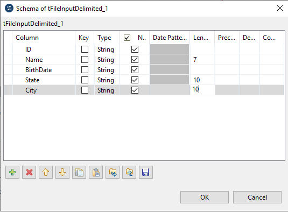Click the OK button
This screenshot has height=212, width=288.
[x=205, y=197]
